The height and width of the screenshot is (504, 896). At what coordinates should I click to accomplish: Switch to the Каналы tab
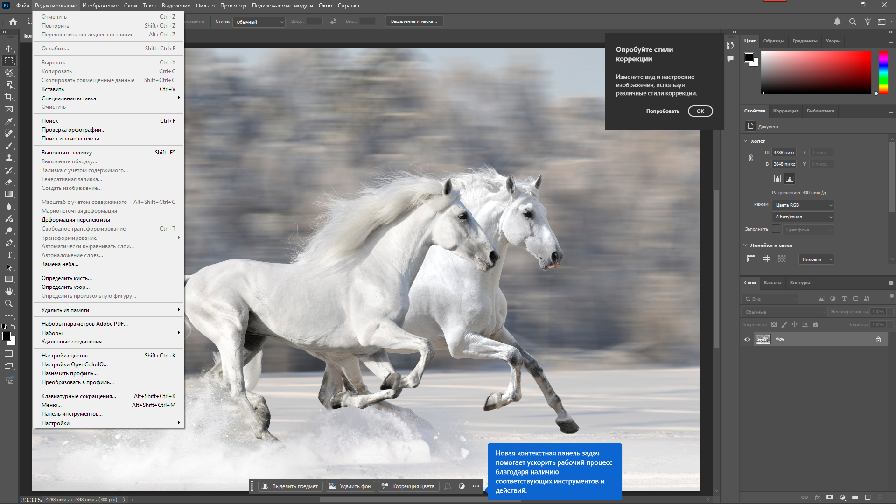click(772, 283)
